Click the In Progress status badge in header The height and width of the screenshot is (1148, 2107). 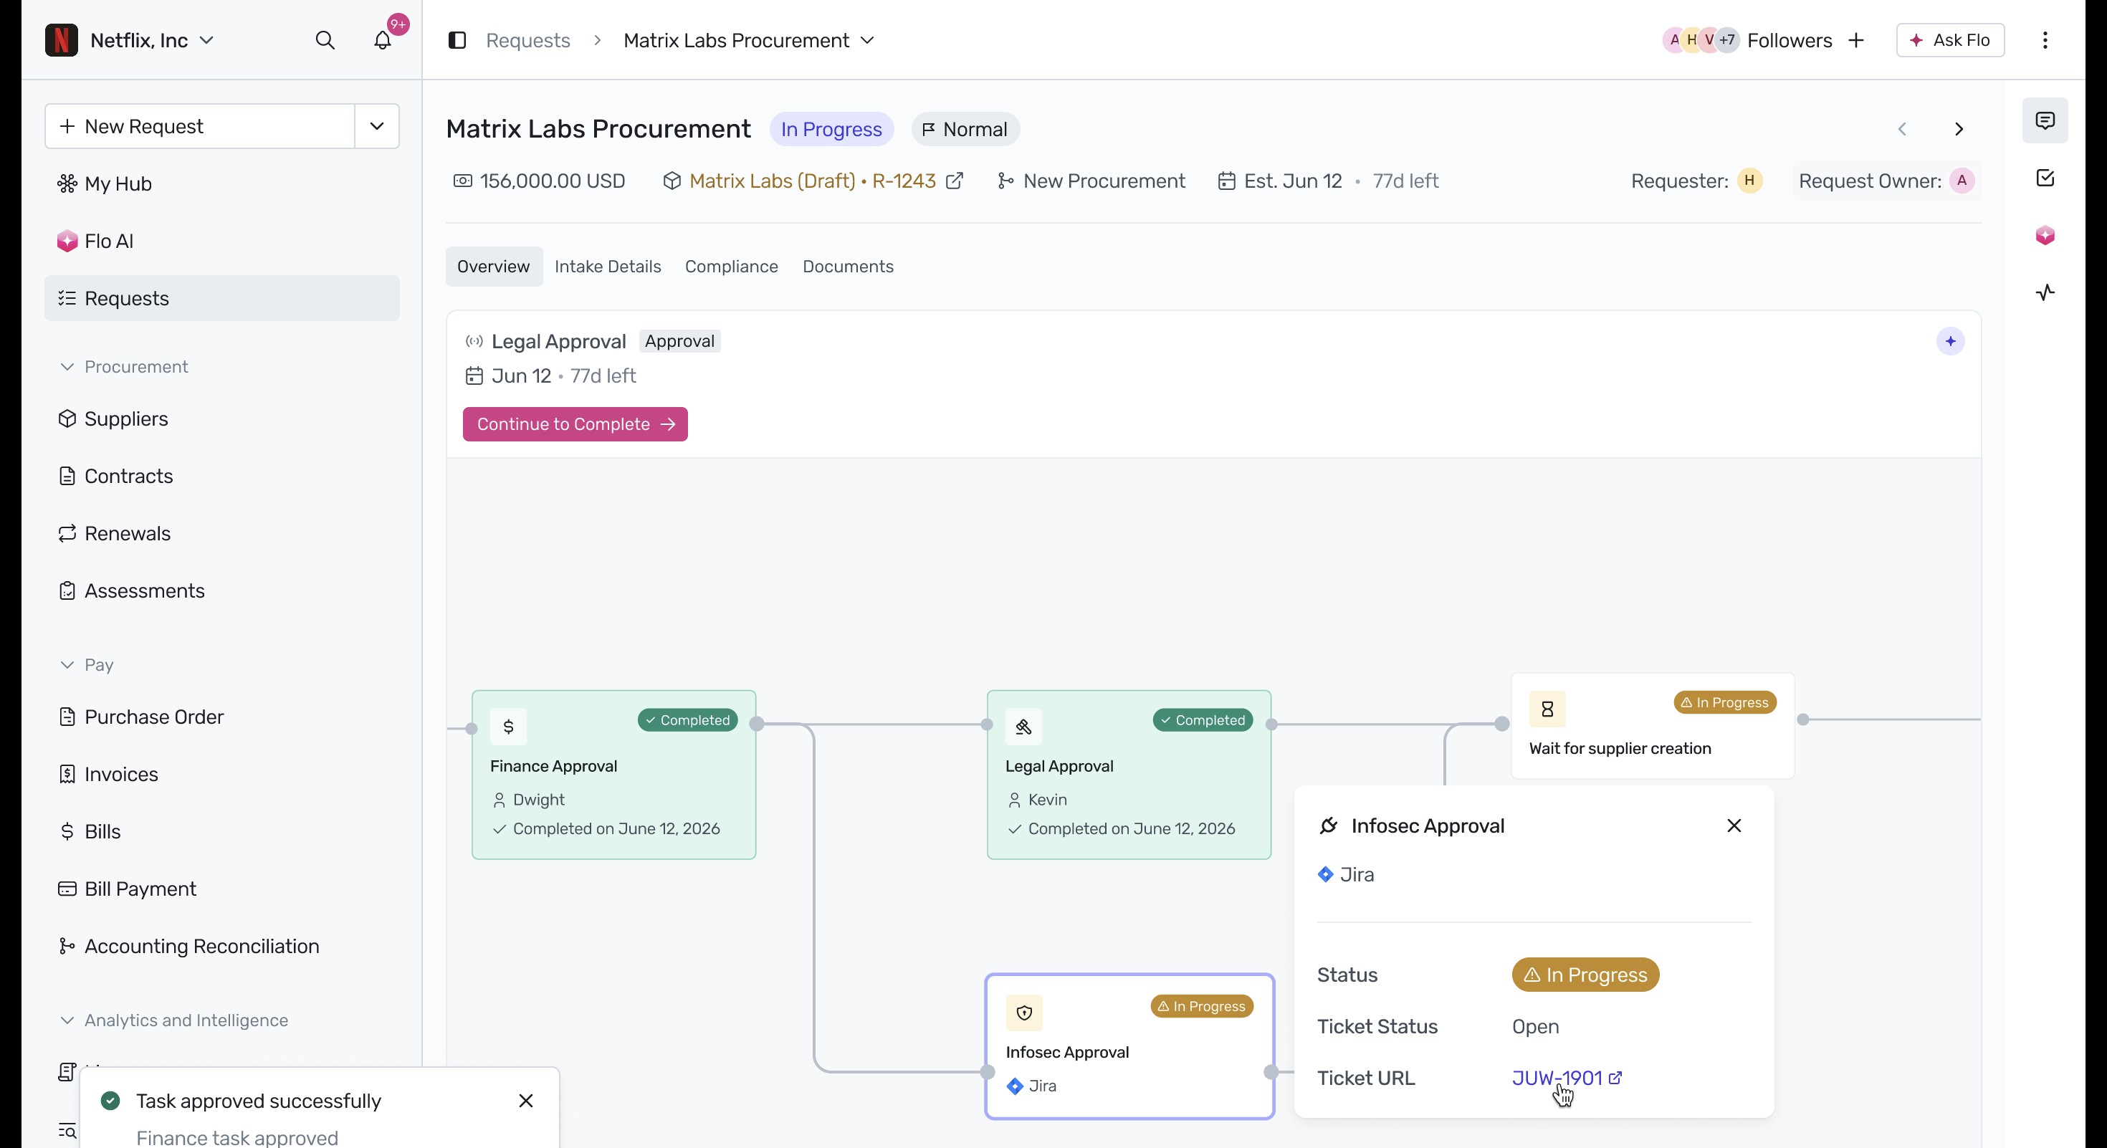pyautogui.click(x=831, y=129)
